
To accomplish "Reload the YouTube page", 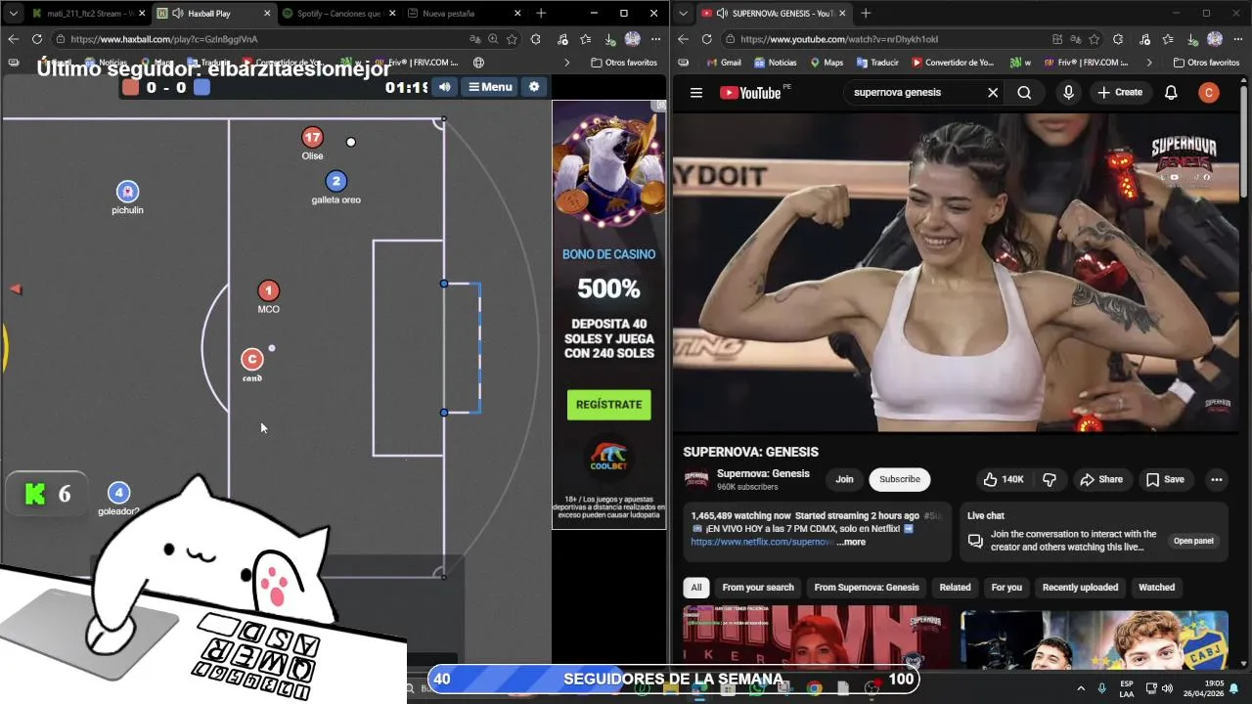I will click(x=706, y=39).
